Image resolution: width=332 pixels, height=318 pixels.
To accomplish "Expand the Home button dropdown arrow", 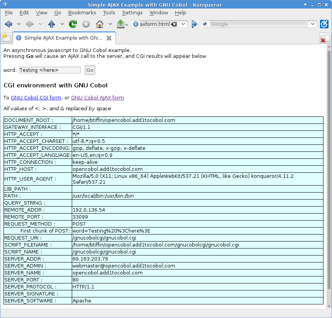I will pyautogui.click(x=110, y=24).
